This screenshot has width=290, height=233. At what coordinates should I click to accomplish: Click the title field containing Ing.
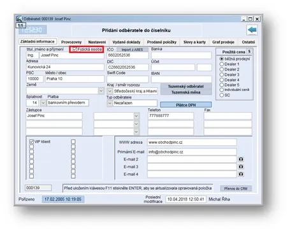33,55
